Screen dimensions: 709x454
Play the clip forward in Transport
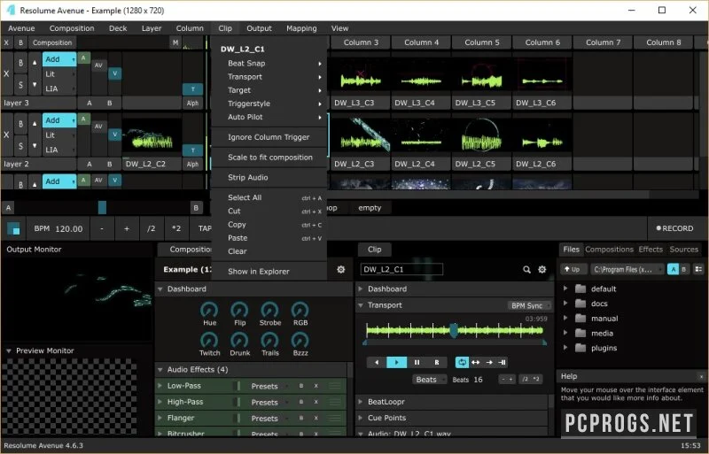click(x=396, y=362)
